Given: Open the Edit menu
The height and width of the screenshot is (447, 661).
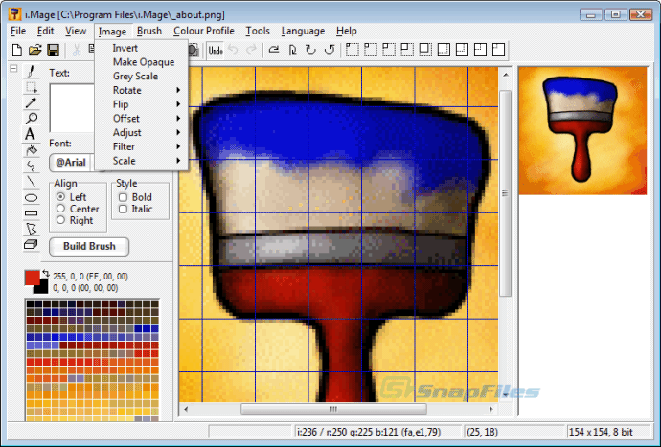Looking at the screenshot, I should [45, 31].
